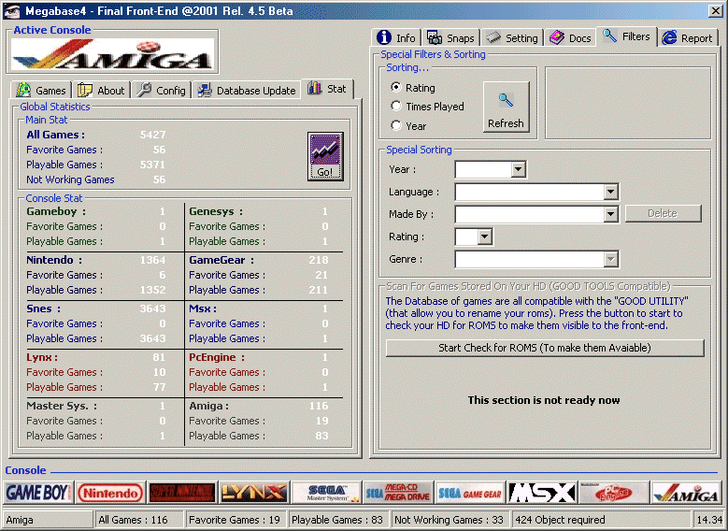Click the 'Genesys :' console stat heading
728x531 pixels.
coord(216,211)
